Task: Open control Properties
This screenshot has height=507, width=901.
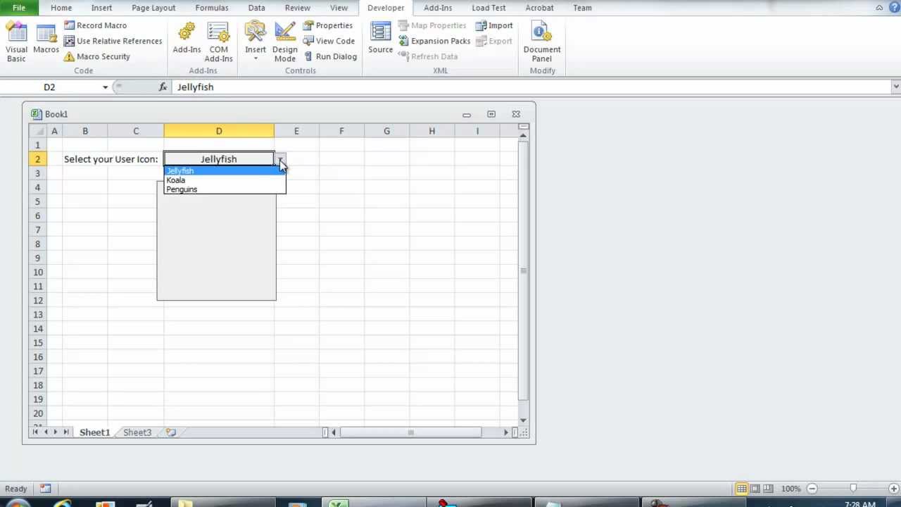Action: tap(328, 25)
